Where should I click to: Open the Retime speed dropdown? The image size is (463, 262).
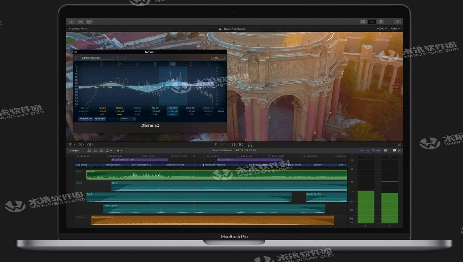tap(90, 144)
